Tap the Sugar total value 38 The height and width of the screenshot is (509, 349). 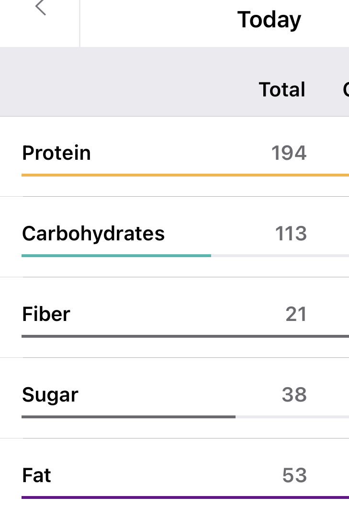(x=294, y=395)
